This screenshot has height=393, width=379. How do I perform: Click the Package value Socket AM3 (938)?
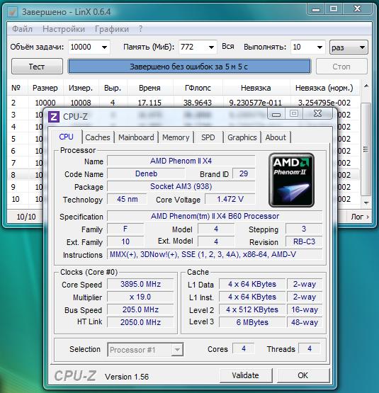(181, 186)
